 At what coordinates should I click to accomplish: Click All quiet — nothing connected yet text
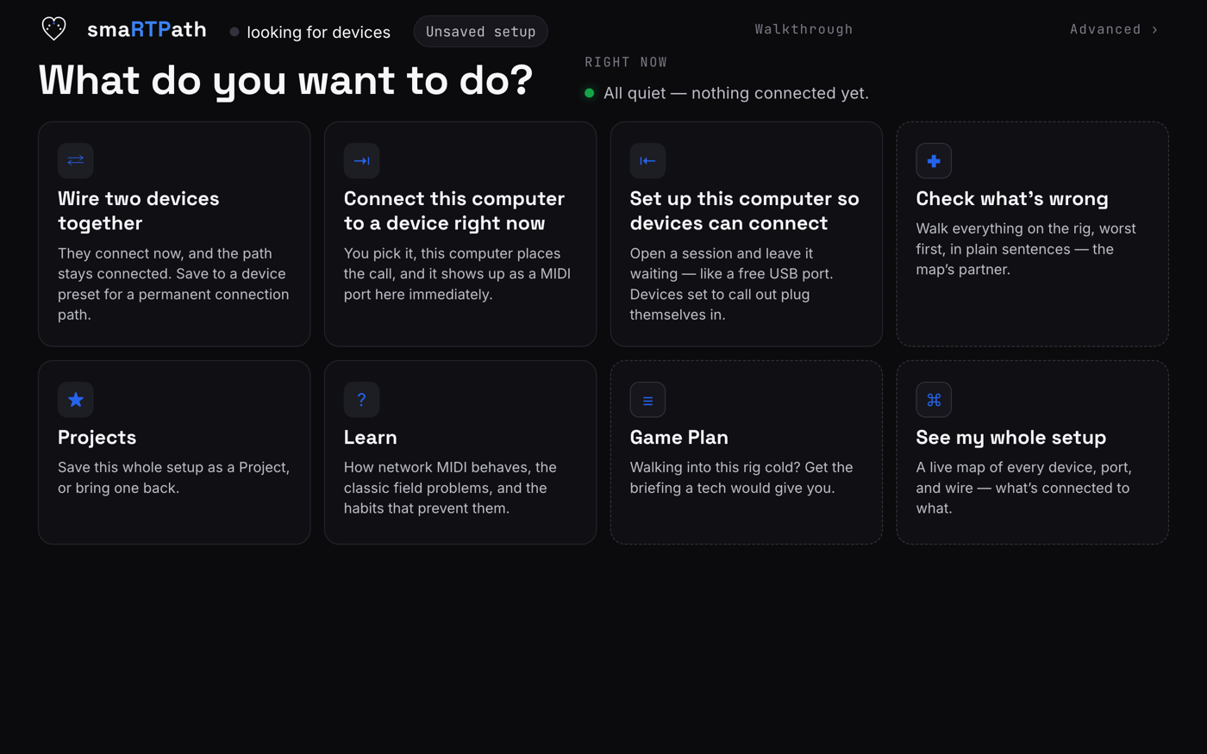pos(736,93)
